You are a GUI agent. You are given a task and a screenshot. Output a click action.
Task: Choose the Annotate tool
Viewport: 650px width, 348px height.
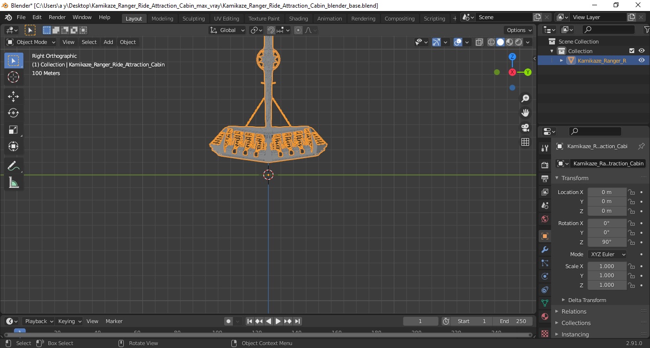tap(13, 166)
